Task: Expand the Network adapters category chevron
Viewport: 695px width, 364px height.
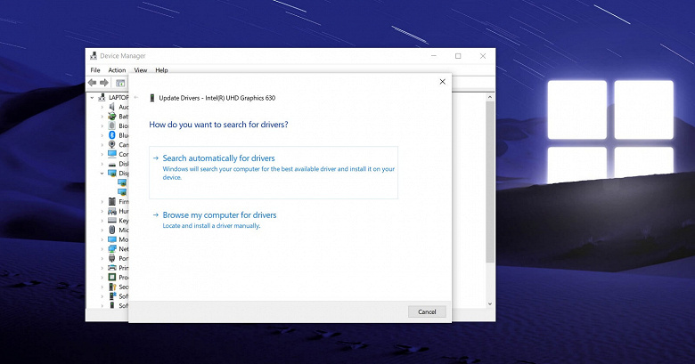Action: tap(102, 249)
